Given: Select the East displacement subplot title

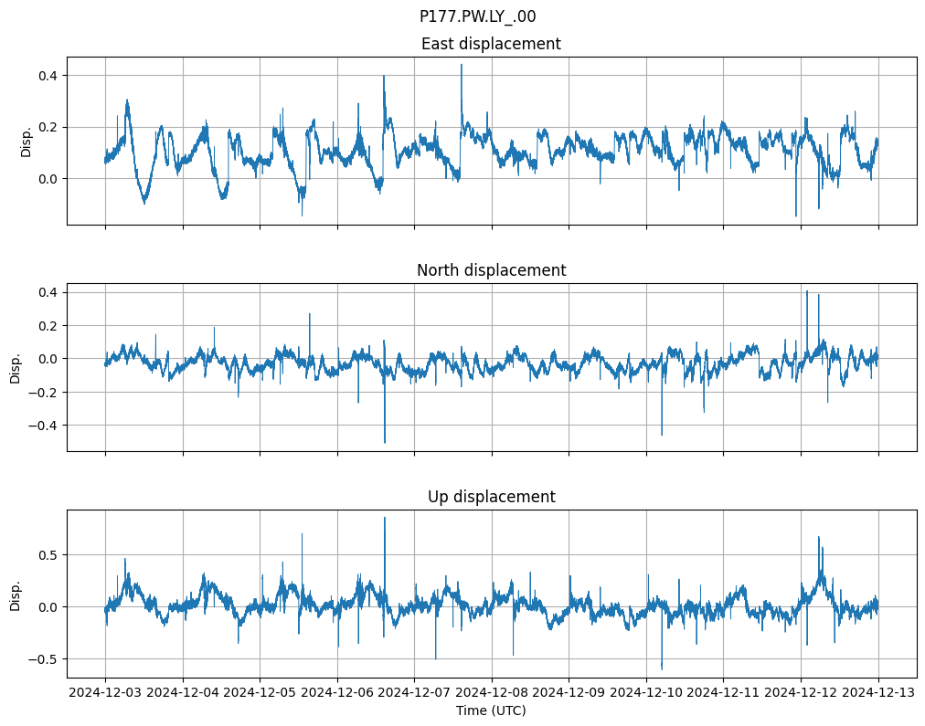Looking at the screenshot, I should 491,44.
